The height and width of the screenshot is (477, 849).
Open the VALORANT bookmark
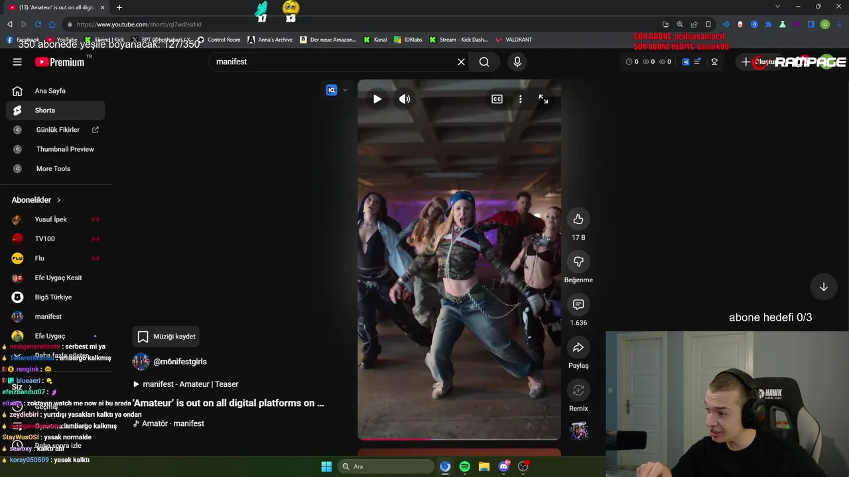pyautogui.click(x=513, y=40)
